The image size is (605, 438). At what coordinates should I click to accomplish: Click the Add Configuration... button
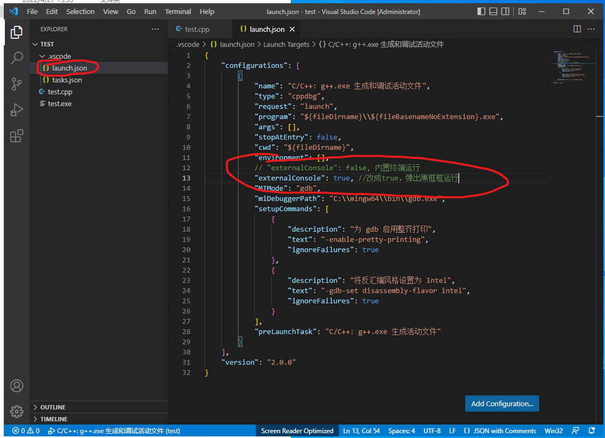(x=502, y=404)
